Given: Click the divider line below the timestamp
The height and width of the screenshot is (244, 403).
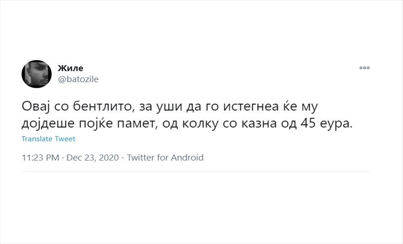Looking at the screenshot, I should pos(196,172).
